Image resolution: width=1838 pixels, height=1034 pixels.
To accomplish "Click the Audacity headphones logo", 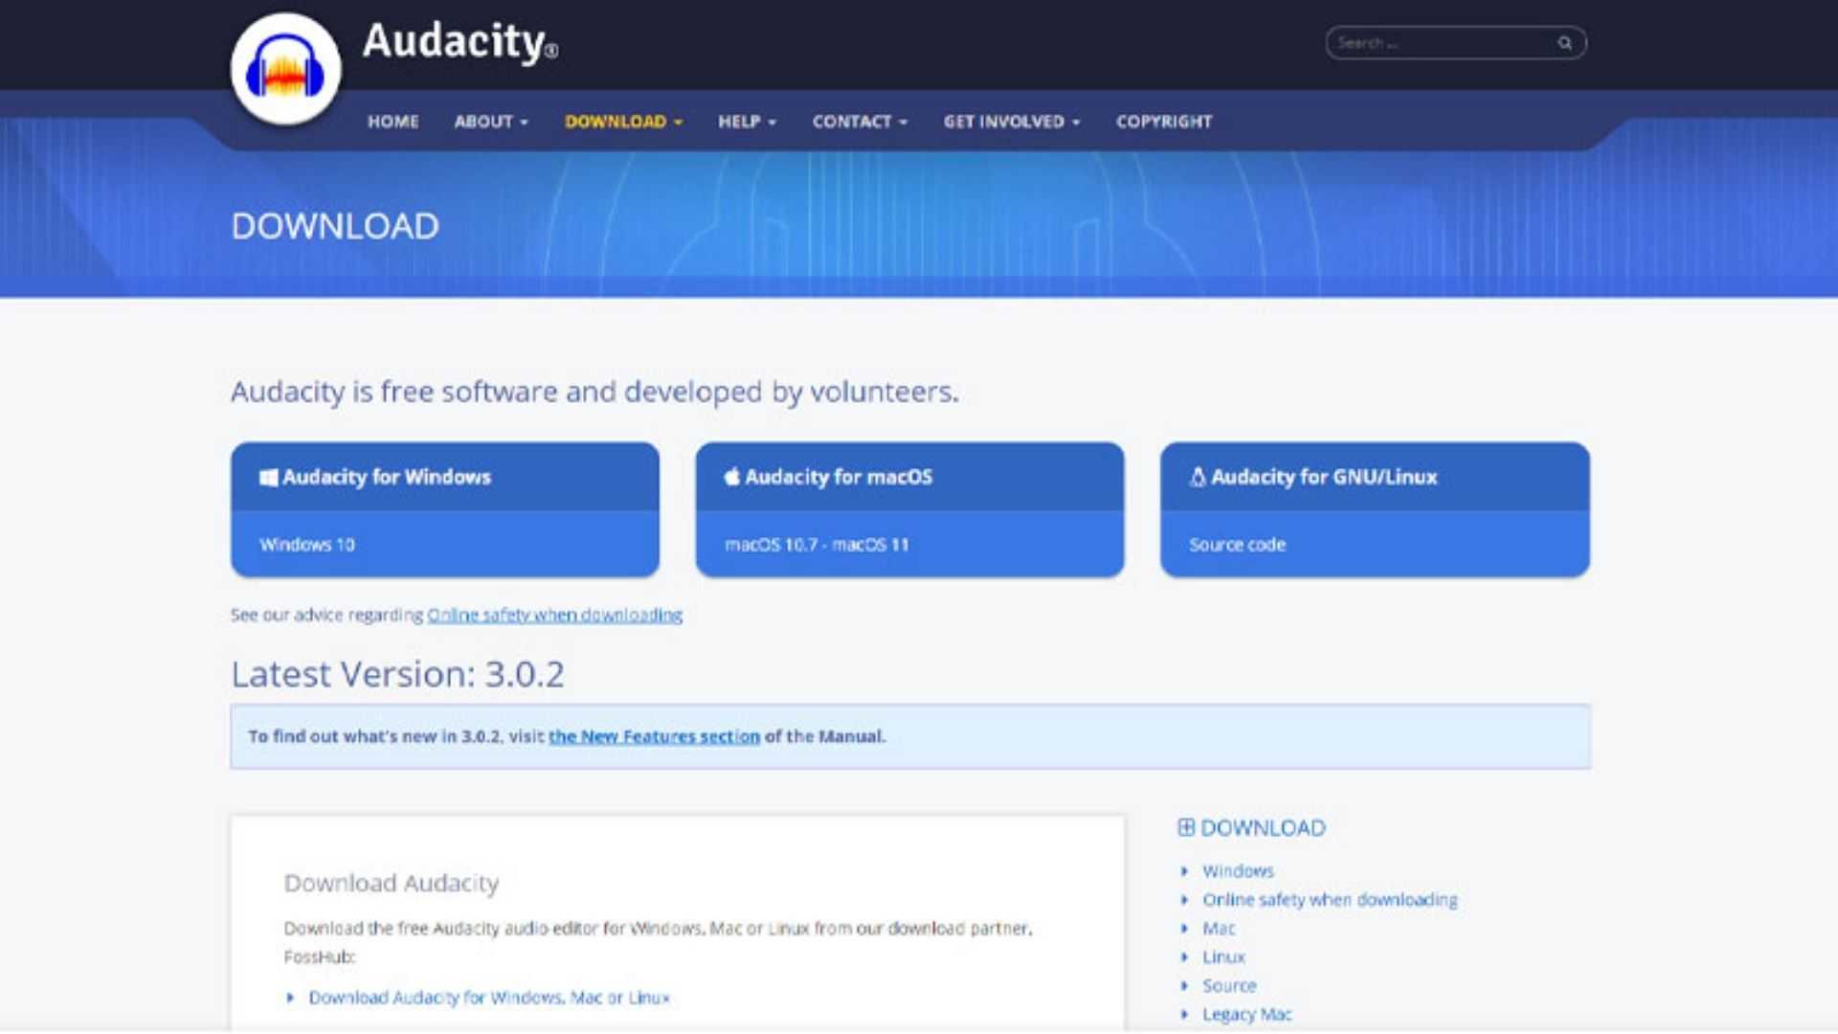I will coord(285,69).
